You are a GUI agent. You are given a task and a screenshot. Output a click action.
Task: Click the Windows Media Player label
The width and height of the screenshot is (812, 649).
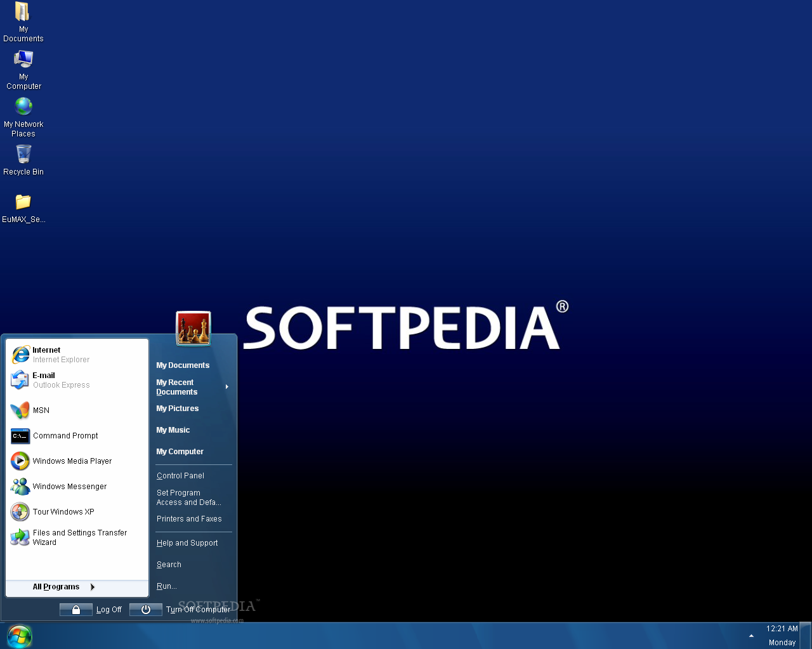[72, 461]
